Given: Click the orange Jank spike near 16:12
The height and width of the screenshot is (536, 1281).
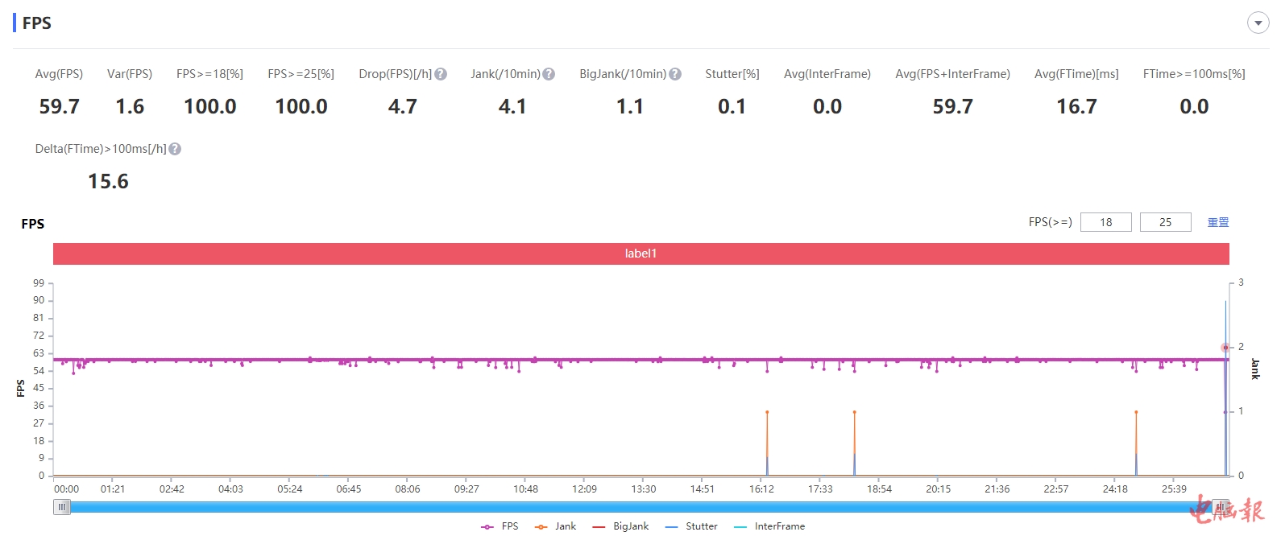Looking at the screenshot, I should tap(767, 413).
